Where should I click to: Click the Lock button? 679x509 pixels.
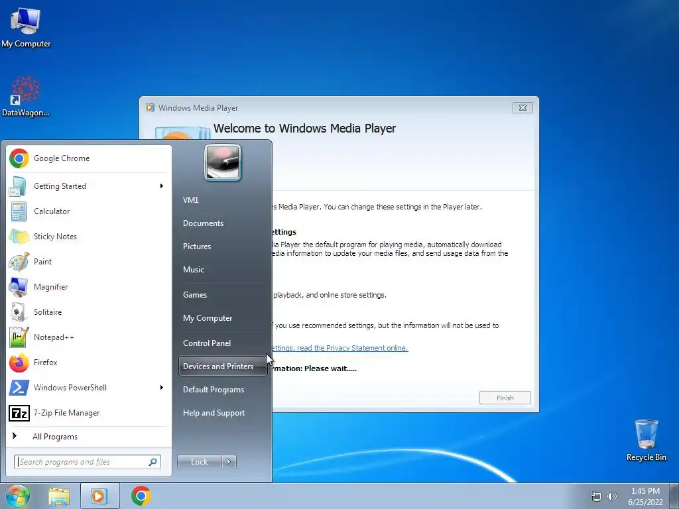[x=199, y=462]
